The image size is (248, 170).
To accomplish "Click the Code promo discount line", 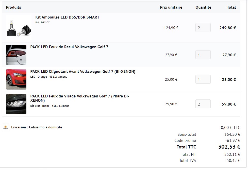I will click(207, 140).
